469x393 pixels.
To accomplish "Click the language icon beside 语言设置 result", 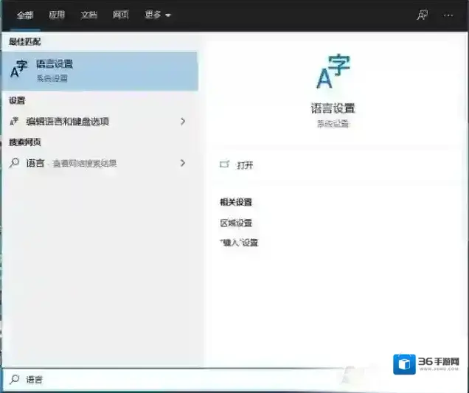I will pos(18,69).
